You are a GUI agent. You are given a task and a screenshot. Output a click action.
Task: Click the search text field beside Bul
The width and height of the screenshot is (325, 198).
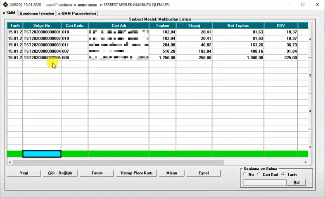click(x=265, y=182)
